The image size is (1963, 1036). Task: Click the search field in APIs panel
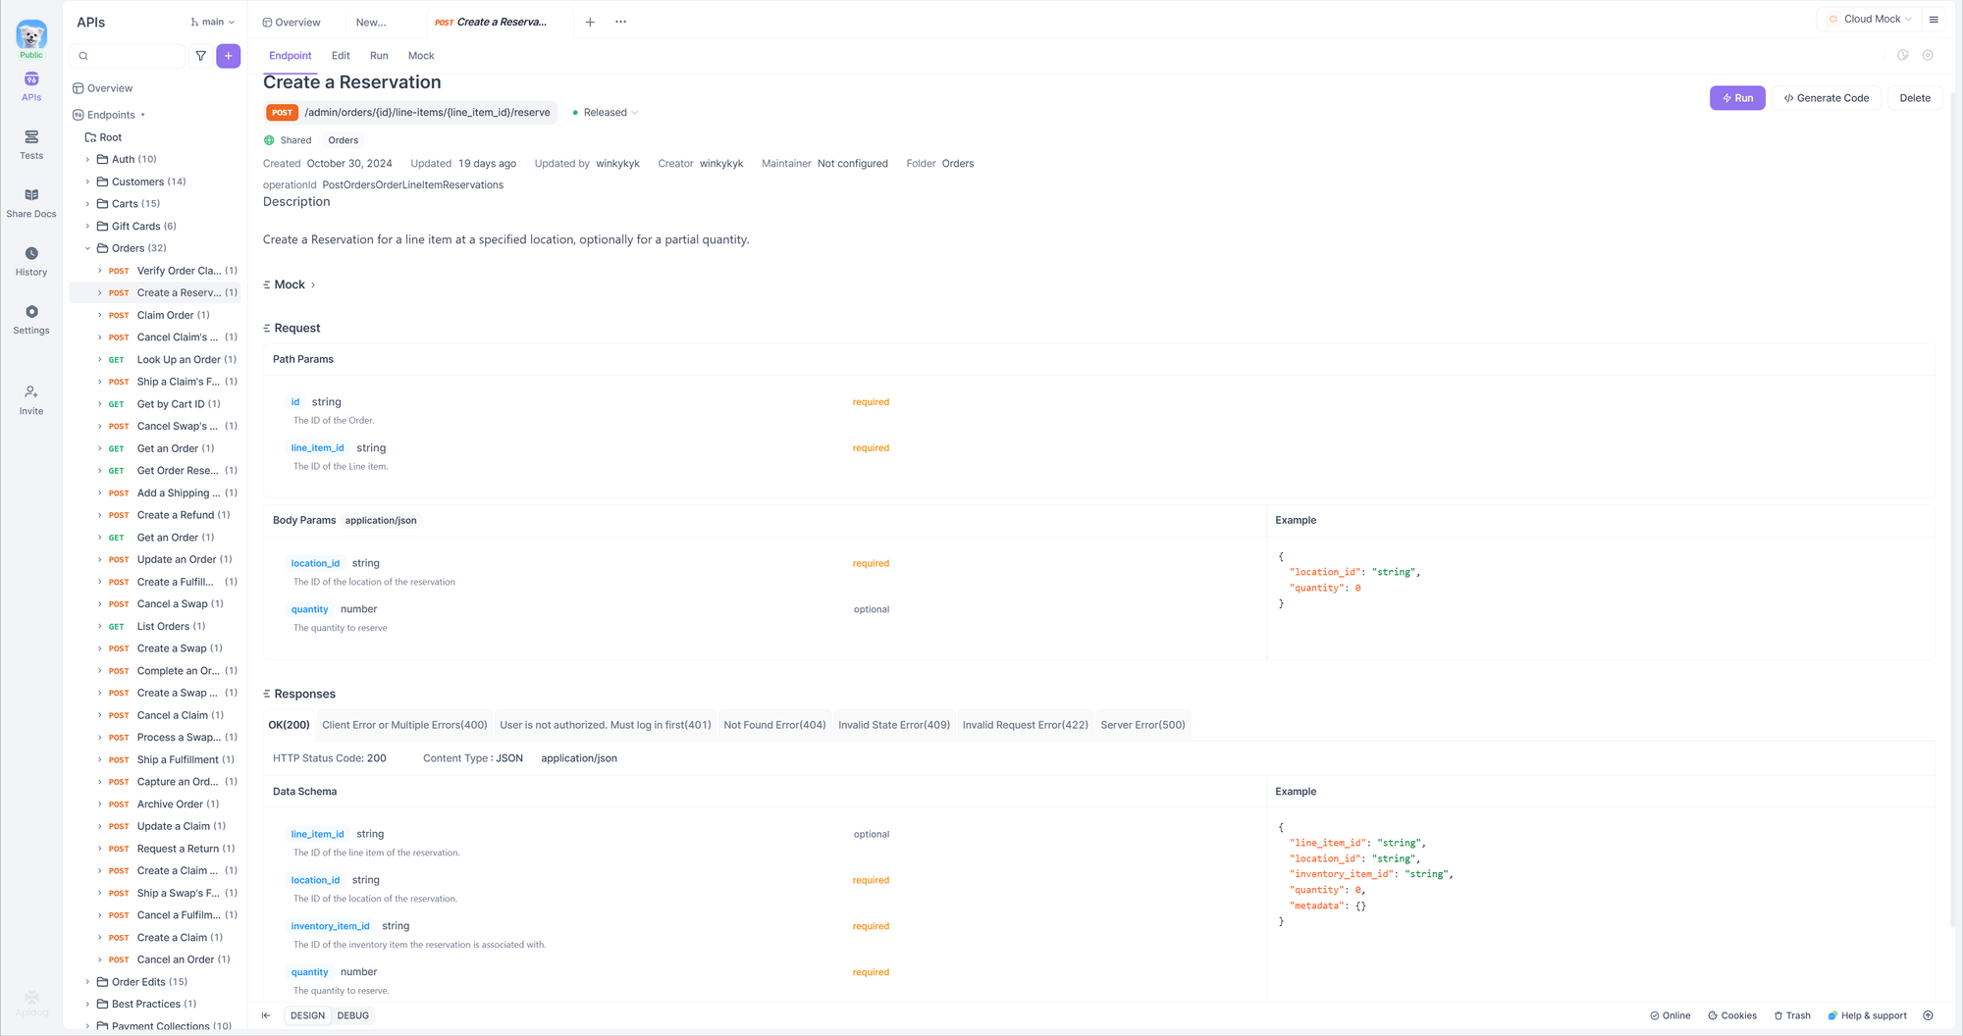pyautogui.click(x=128, y=56)
